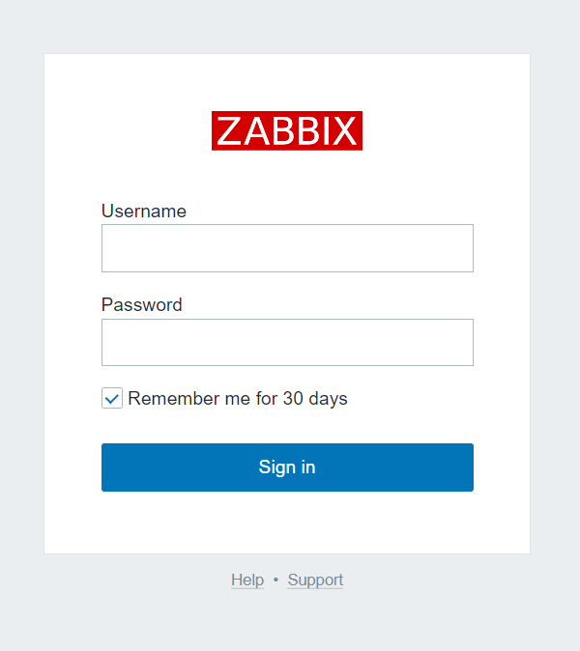580x651 pixels.
Task: Toggle the 30 days session persistence checkbox
Action: (x=112, y=398)
